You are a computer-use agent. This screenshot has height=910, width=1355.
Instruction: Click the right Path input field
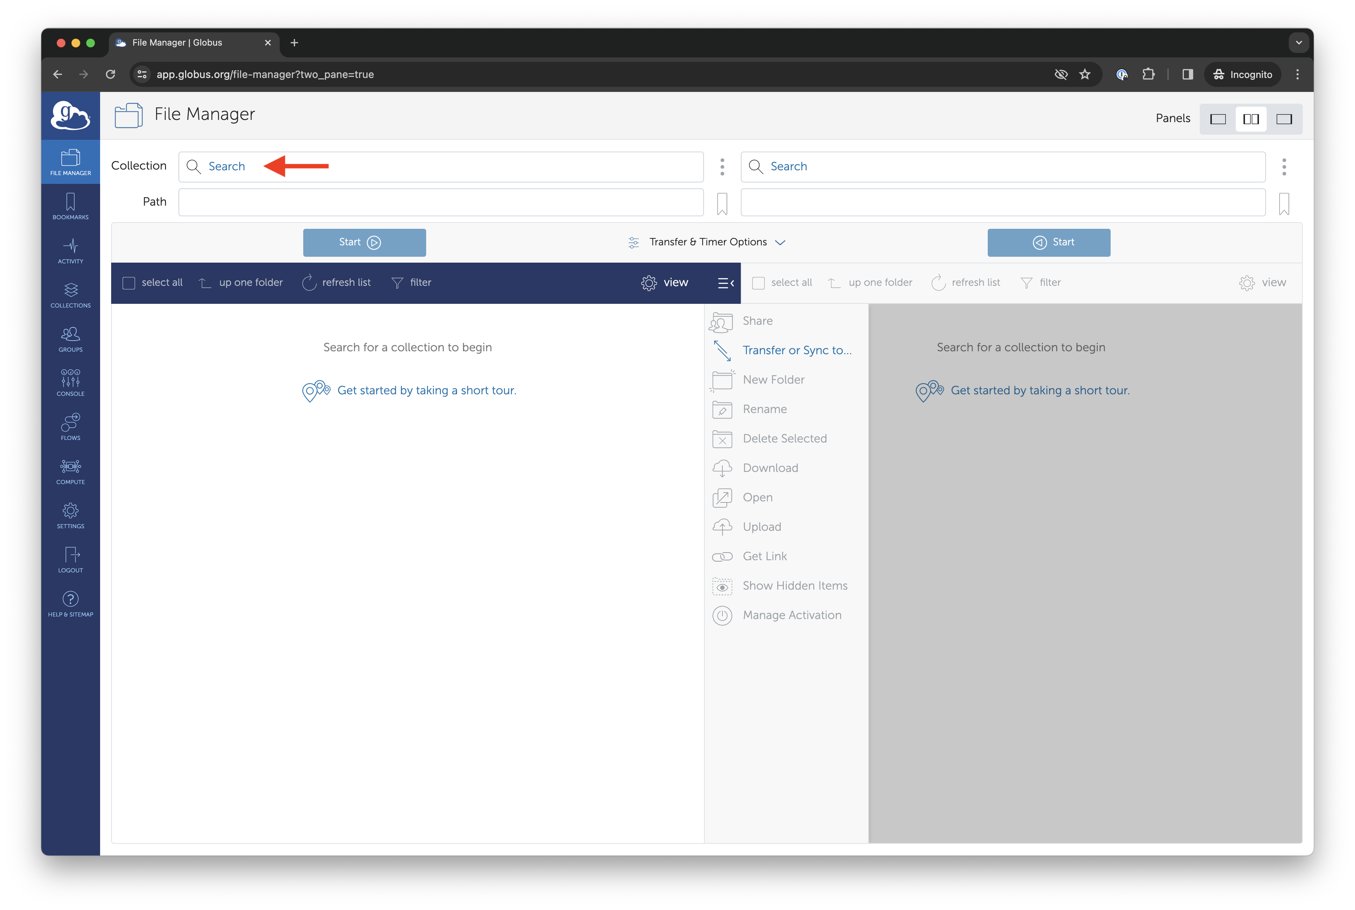pyautogui.click(x=1002, y=202)
